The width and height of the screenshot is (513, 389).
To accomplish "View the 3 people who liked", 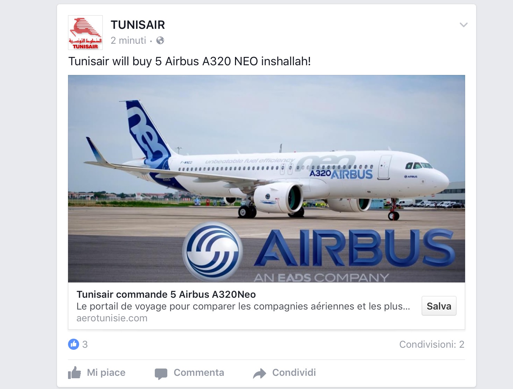I will 85,344.
